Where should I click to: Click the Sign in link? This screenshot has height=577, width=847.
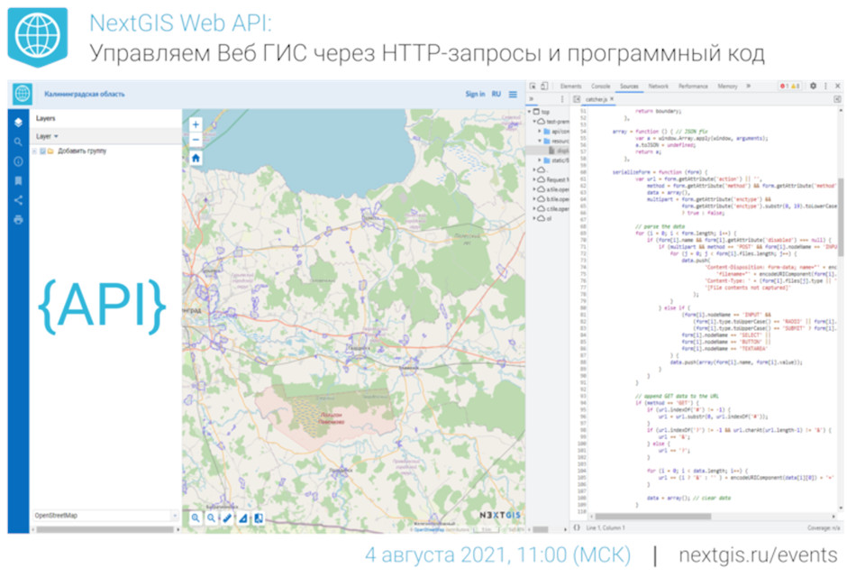pyautogui.click(x=475, y=94)
